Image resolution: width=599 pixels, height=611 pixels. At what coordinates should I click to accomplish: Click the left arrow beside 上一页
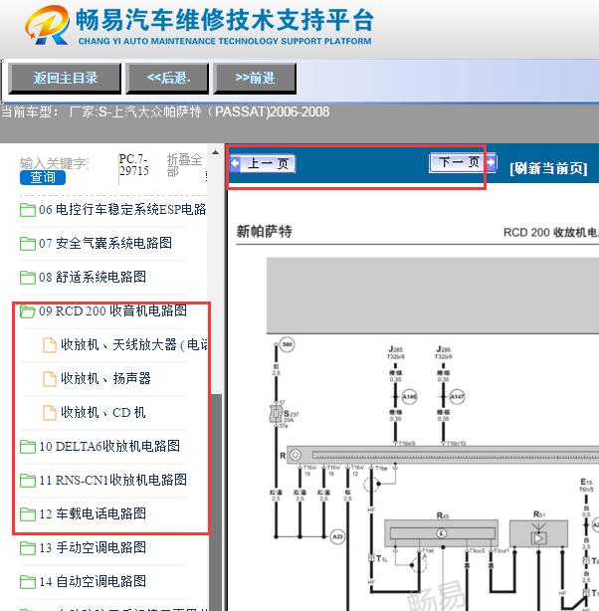[x=235, y=163]
